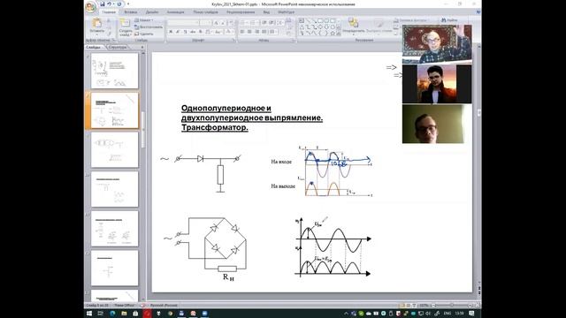The image size is (566, 318).
Task: Select the fifth slide thumbnail with three circuits
Action: 114,229
